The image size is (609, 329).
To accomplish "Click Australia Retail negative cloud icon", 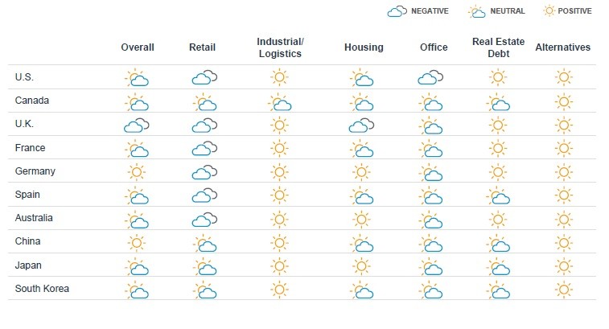I will [204, 220].
